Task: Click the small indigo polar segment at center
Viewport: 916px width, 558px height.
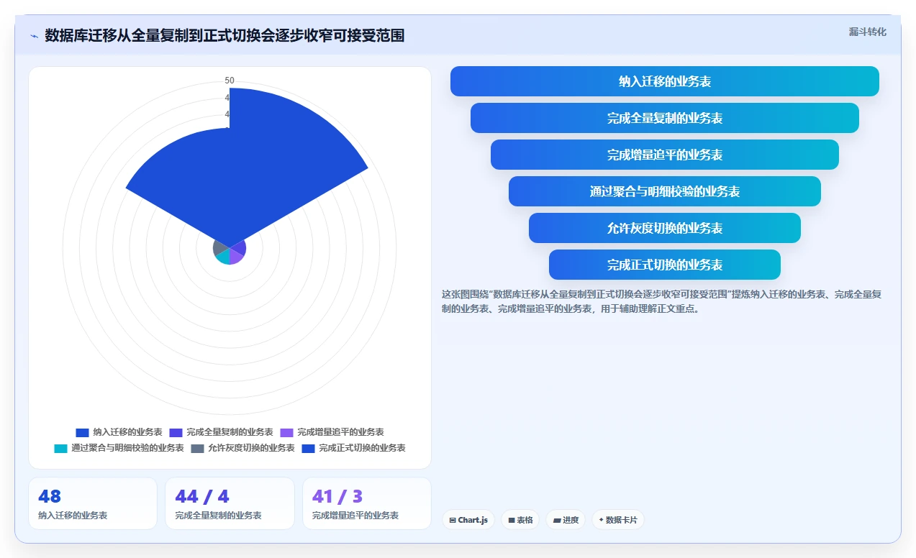Action: [x=239, y=247]
